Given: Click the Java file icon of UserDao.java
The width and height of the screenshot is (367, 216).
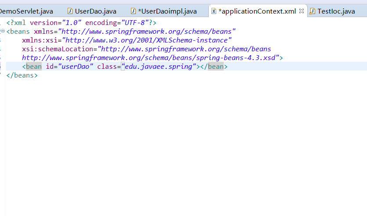Looking at the screenshot, I should [70, 11].
